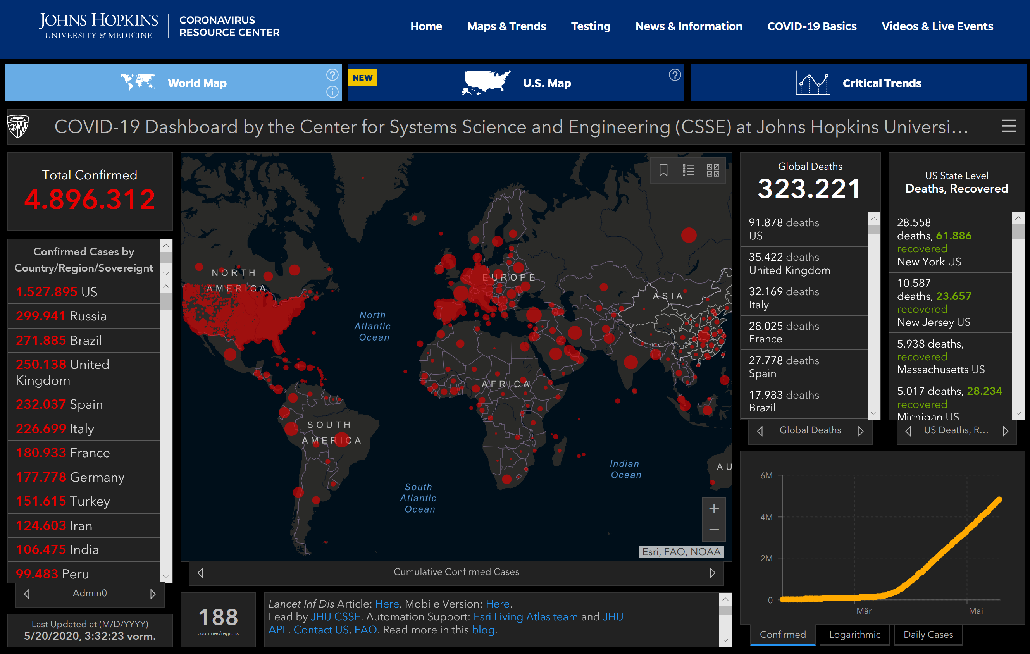Click country list scrollbar down arrow
The height and width of the screenshot is (654, 1030).
[x=166, y=577]
